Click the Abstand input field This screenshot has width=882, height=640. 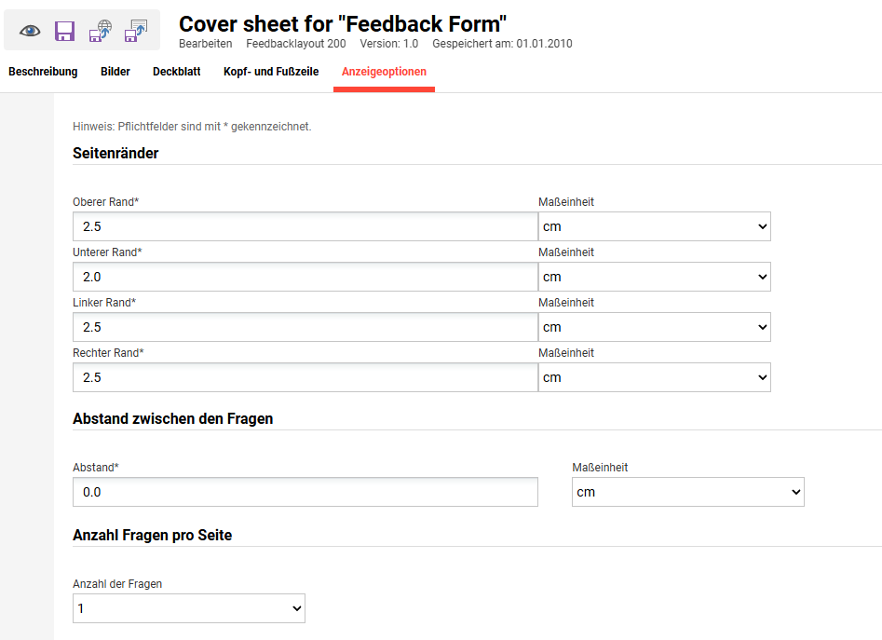click(305, 492)
